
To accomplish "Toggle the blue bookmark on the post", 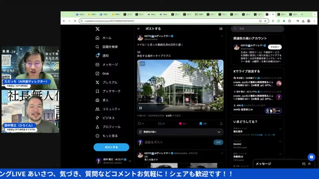I will (x=200, y=123).
